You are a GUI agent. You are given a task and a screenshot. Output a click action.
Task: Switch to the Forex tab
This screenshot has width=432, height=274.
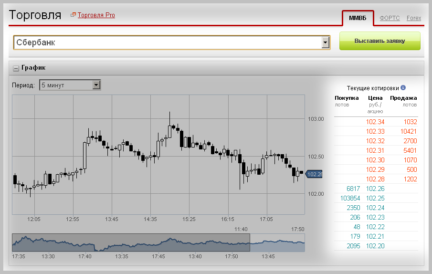coord(414,18)
